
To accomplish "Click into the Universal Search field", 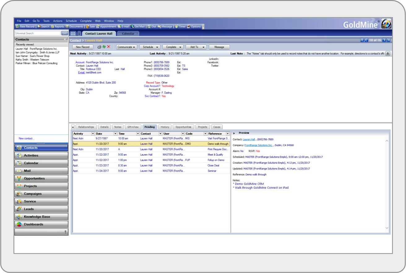I will (38, 33).
